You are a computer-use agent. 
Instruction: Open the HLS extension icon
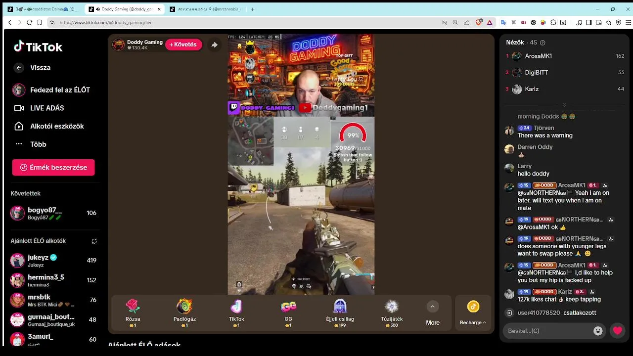(523, 22)
